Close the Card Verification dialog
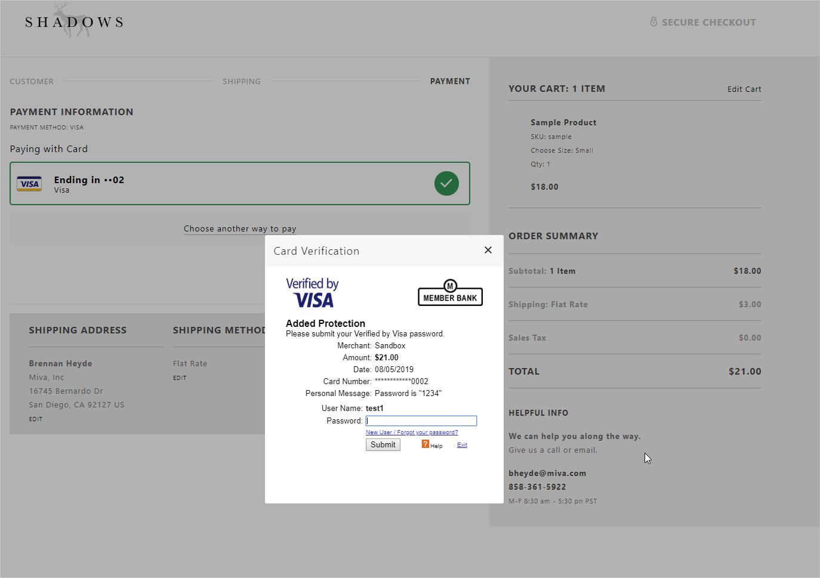This screenshot has height=578, width=820. click(x=488, y=250)
